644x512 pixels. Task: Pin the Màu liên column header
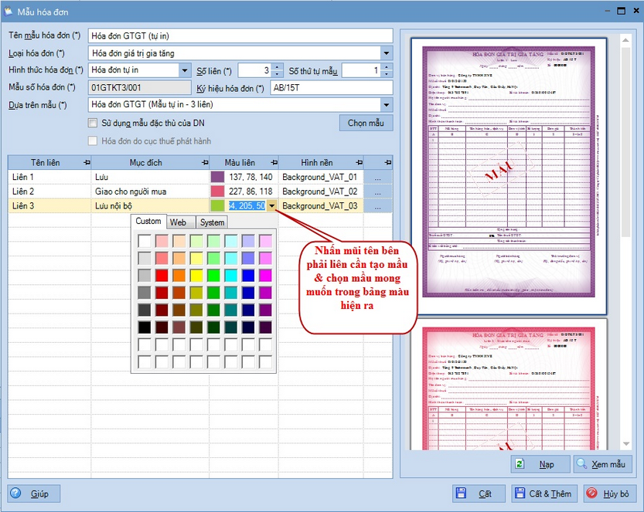coord(274,163)
